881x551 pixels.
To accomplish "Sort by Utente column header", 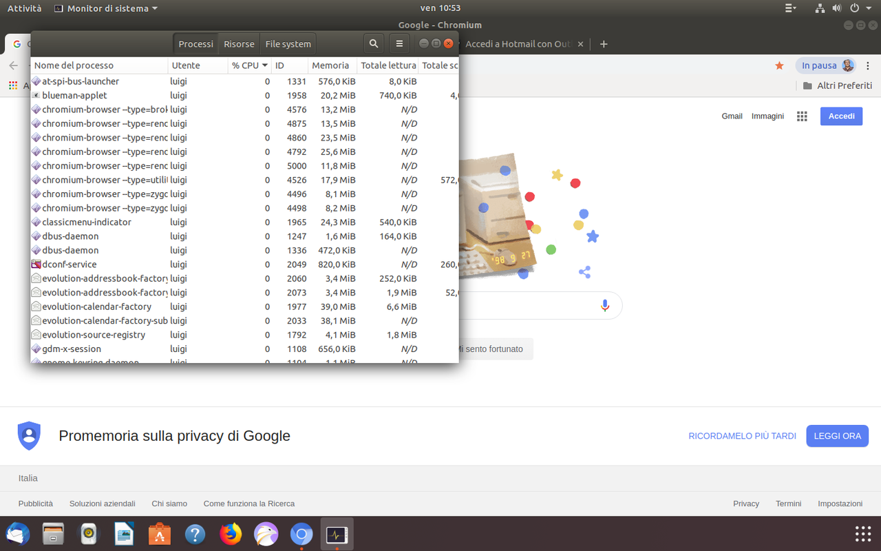I will tap(198, 65).
